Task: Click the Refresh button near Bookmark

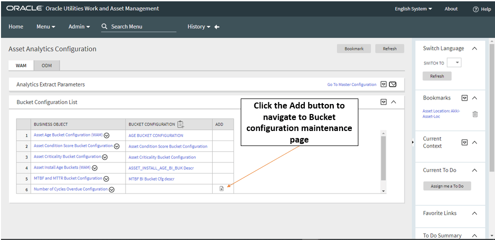Action: pos(389,48)
